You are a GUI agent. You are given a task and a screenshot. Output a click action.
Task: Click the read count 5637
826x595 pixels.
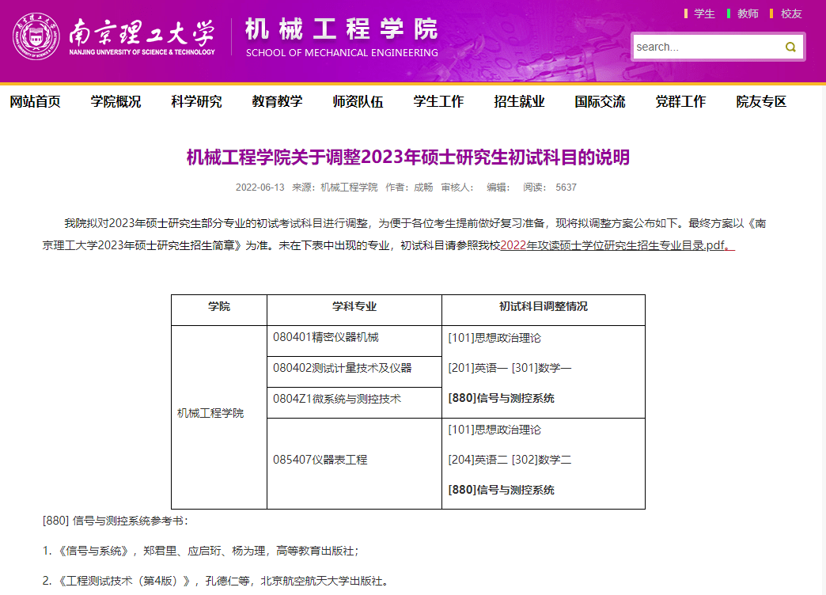[x=566, y=188]
